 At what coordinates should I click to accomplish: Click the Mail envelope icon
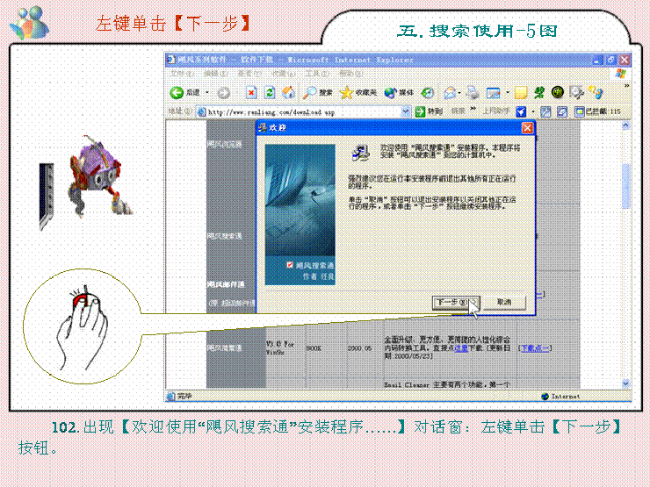click(x=451, y=92)
